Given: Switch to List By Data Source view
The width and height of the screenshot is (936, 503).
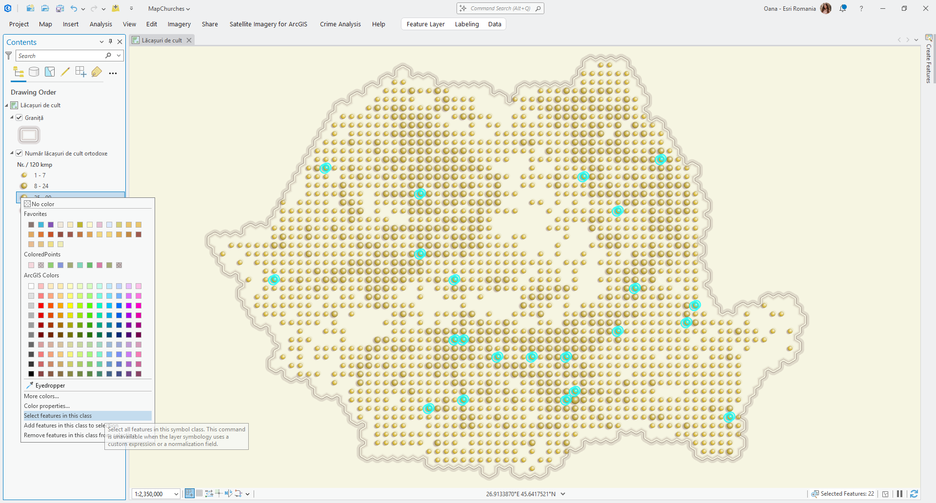Looking at the screenshot, I should click(34, 72).
